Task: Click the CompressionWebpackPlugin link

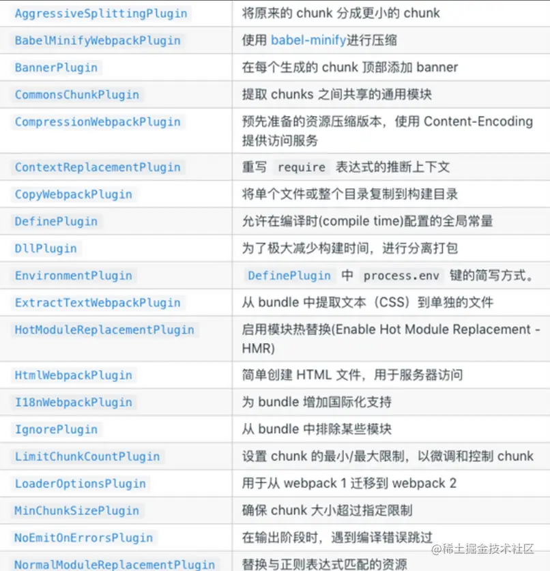Action: coord(98,122)
